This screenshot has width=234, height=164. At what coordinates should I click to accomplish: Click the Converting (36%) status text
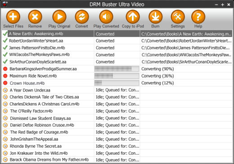pos(157,76)
